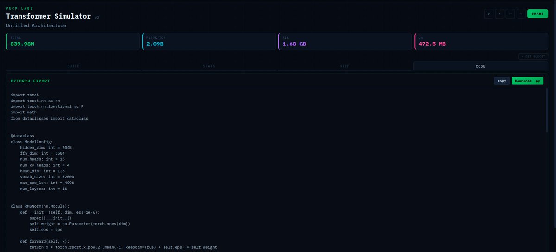Click the 'def __init__(self, dim, eps=1e-6):' line
This screenshot has height=252, width=556.
coord(60,212)
